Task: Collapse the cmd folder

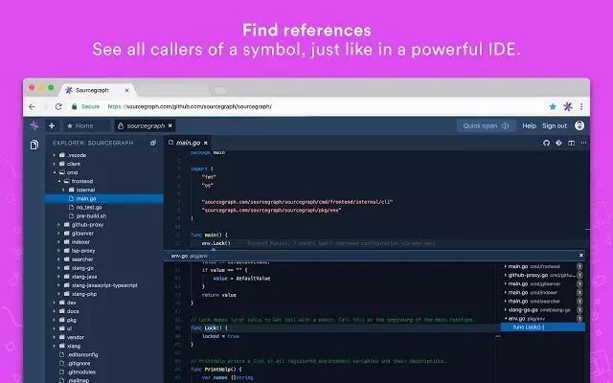Action: click(x=54, y=172)
